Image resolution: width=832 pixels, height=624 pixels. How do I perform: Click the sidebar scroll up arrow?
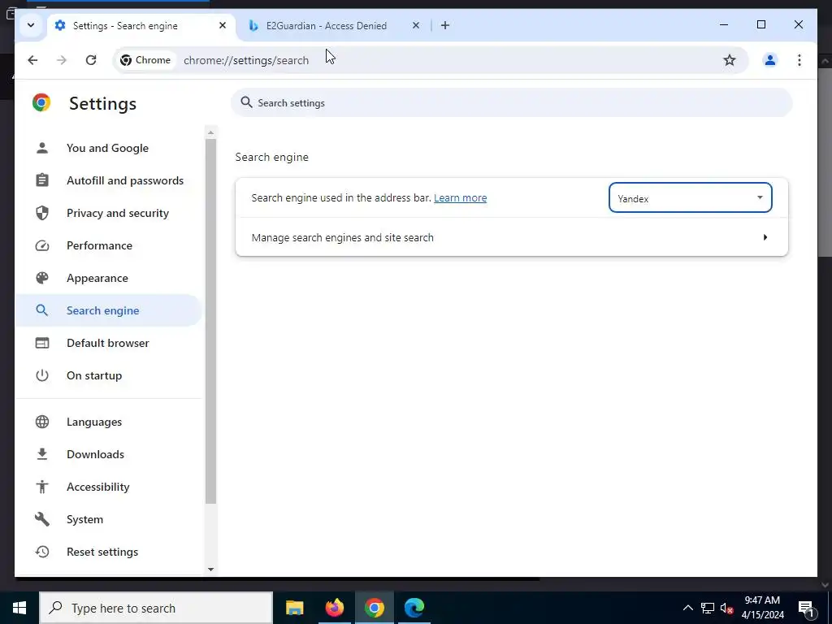tap(210, 132)
